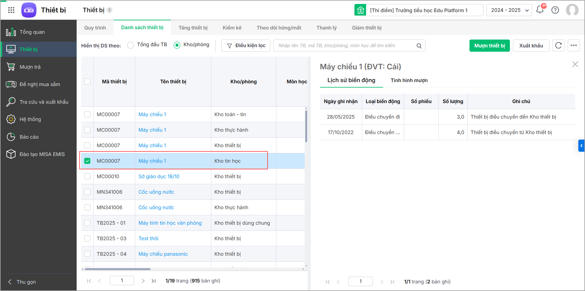Click the Xuất khẩu button

point(531,46)
